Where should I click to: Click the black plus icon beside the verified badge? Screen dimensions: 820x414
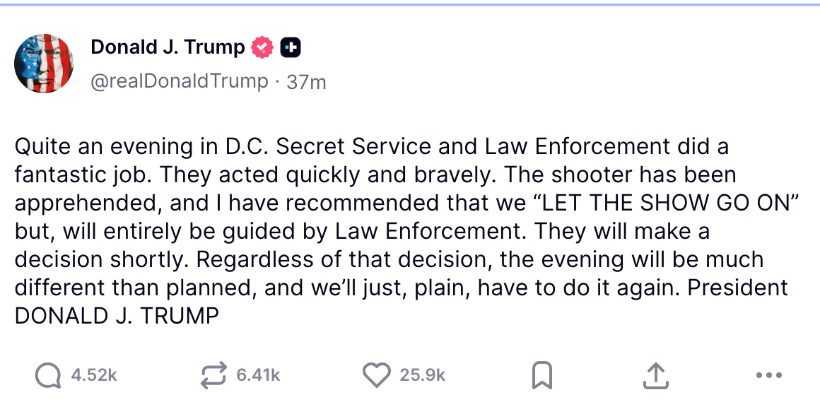(x=291, y=47)
